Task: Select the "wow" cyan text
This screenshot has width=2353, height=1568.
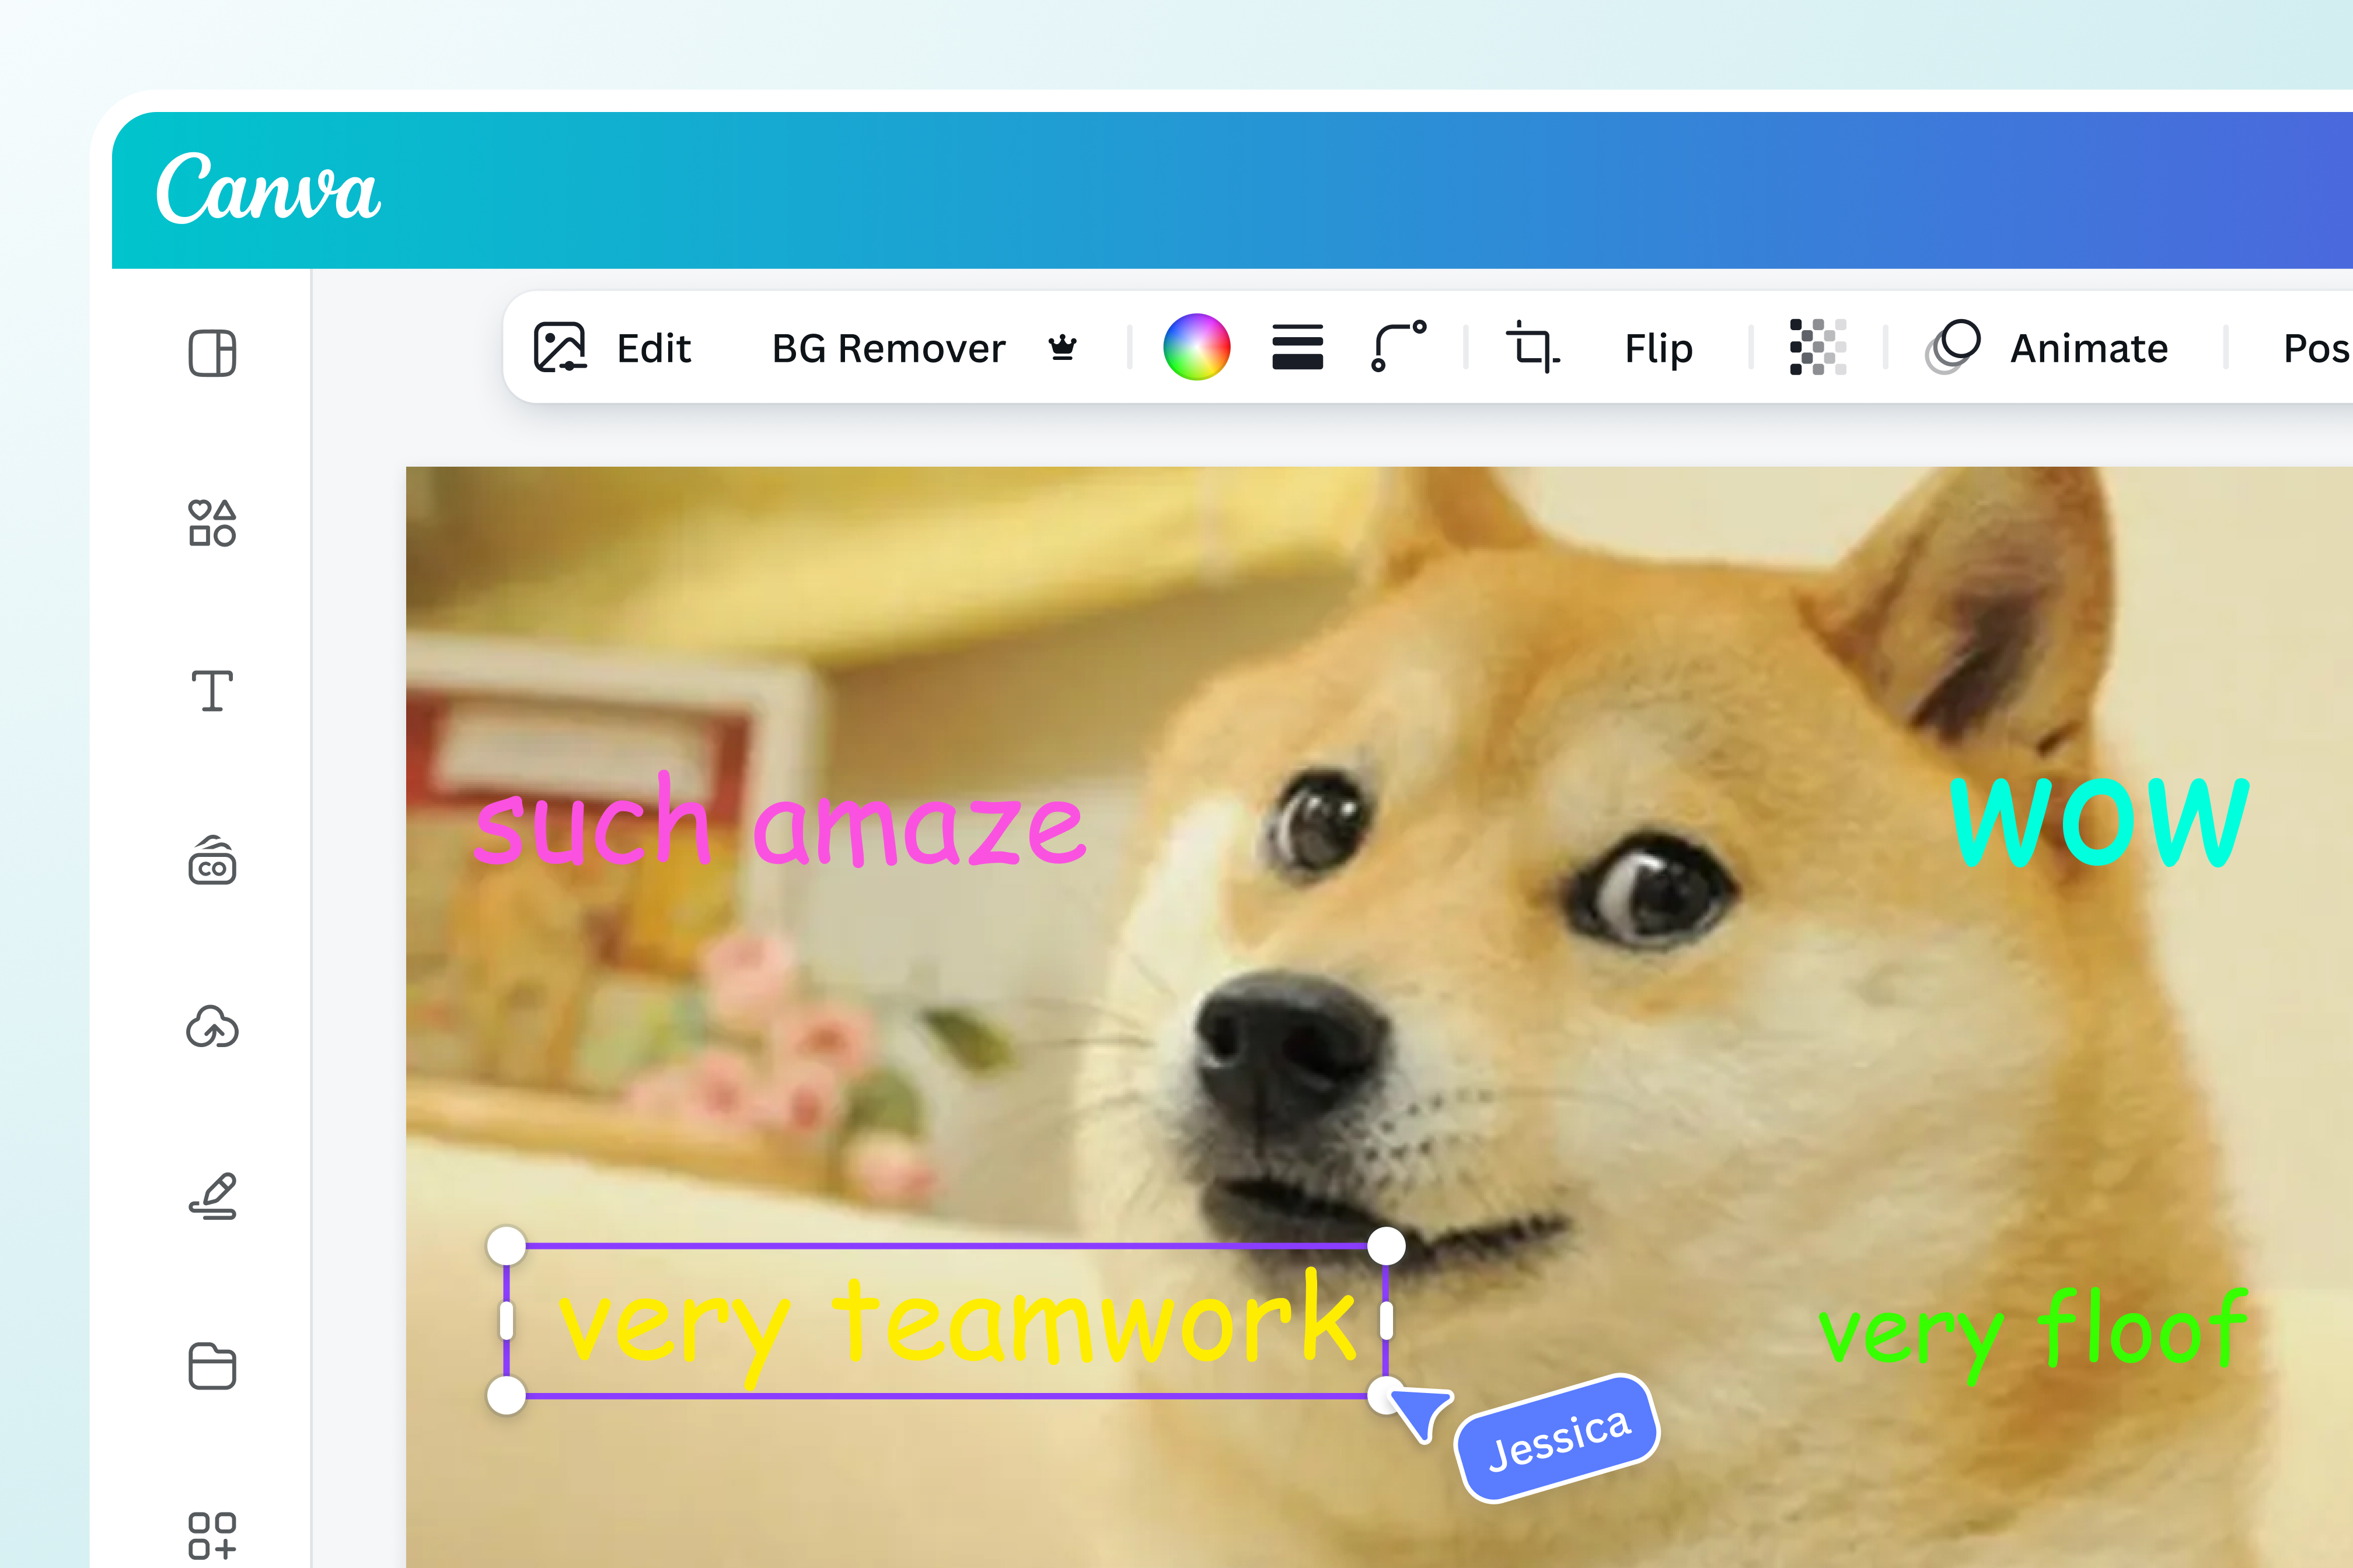Action: pyautogui.click(x=2099, y=821)
